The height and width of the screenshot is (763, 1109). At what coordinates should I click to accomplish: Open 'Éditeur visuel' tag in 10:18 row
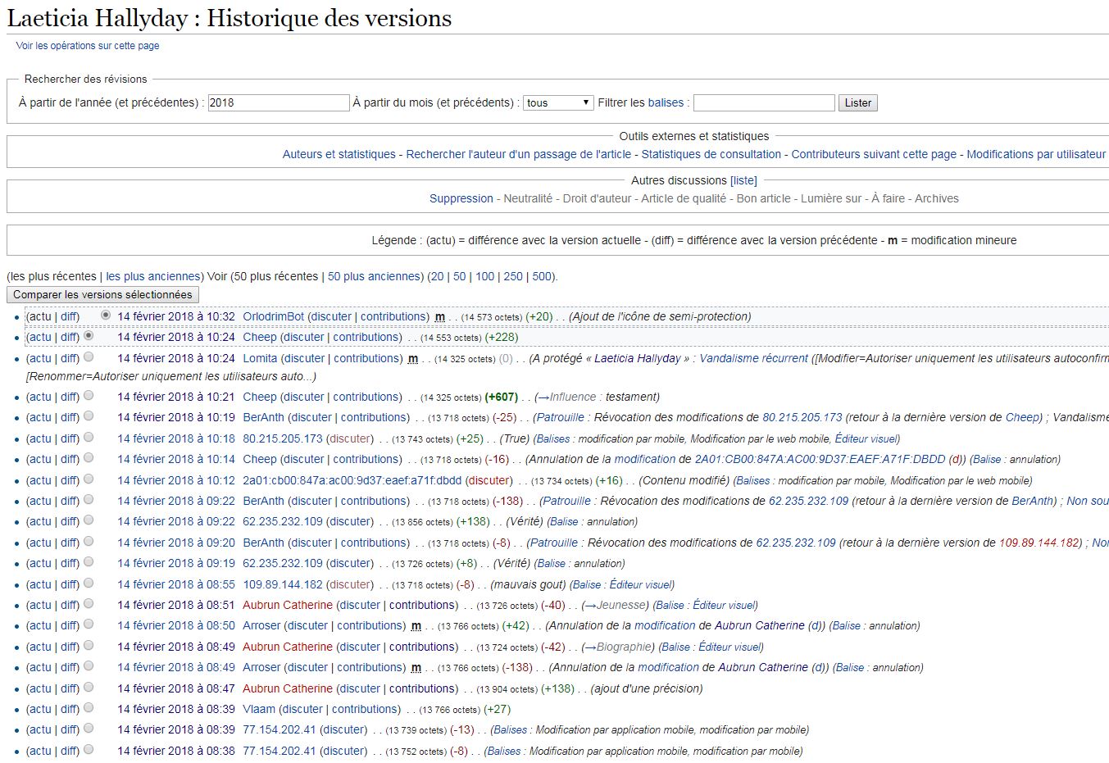[866, 438]
